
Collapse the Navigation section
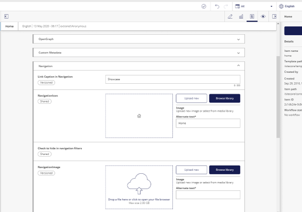(x=139, y=66)
